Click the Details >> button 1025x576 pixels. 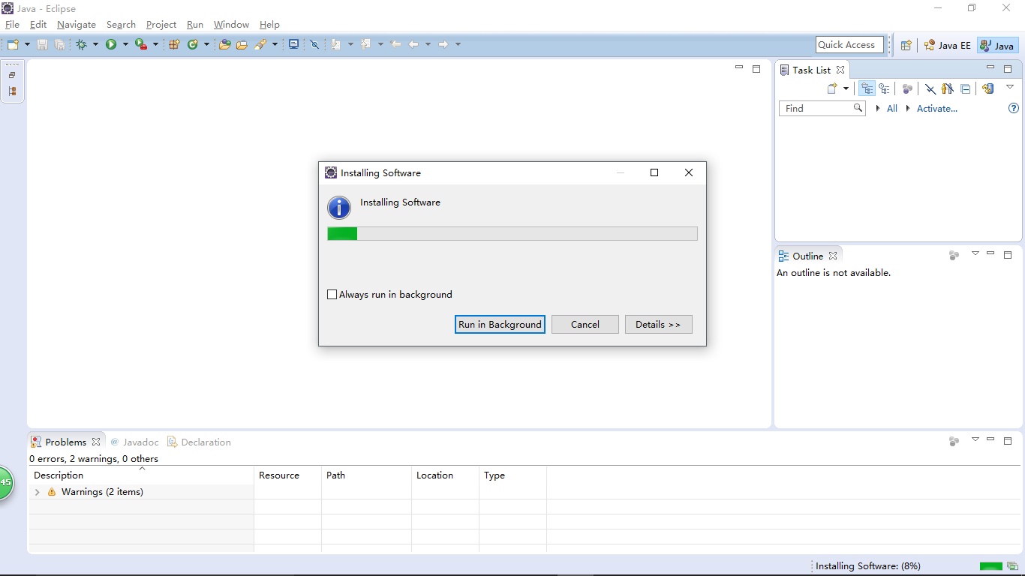[x=658, y=324]
